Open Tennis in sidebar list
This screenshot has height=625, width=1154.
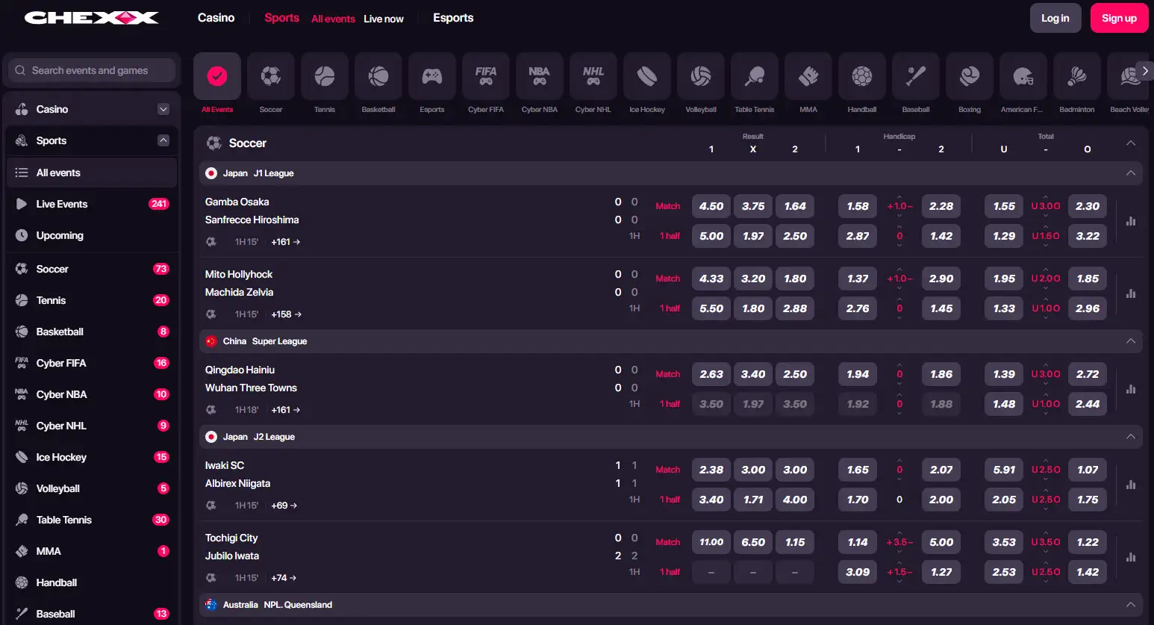pyautogui.click(x=92, y=300)
